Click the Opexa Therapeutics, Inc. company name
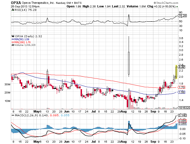190x144 pixels. pos(39,3)
